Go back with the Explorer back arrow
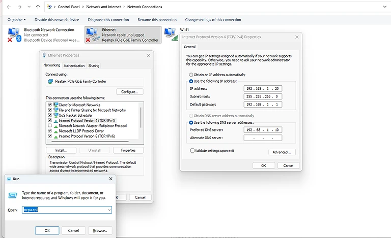The width and height of the screenshot is (391, 238). [x=9, y=7]
